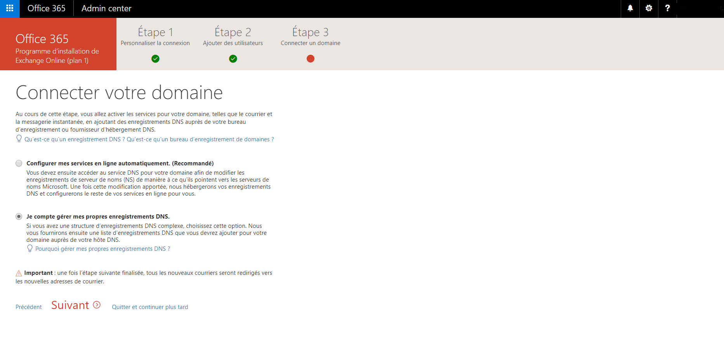This screenshot has width=724, height=342.
Task: Click the bold Important warning word
Action: tap(38, 273)
